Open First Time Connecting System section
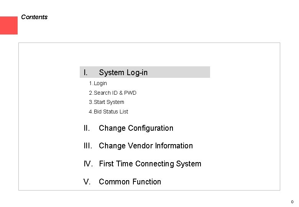The height and width of the screenshot is (207, 299). (150, 164)
